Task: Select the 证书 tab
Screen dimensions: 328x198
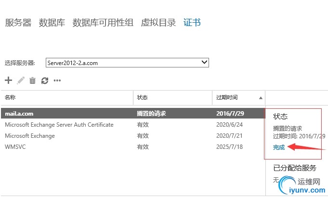Action: pos(192,22)
